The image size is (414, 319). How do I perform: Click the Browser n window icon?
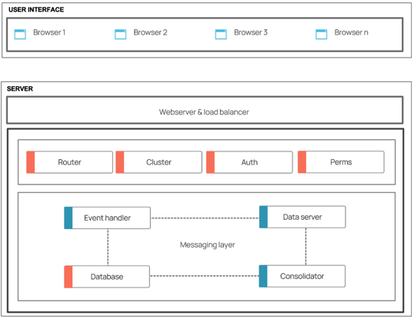tap(322, 35)
